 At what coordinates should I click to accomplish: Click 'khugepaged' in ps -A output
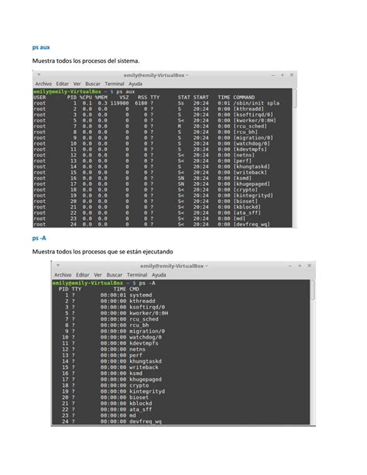pos(146,379)
